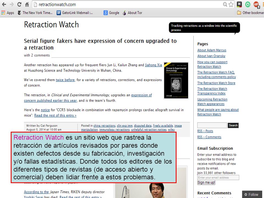The height and width of the screenshot is (198, 264).
Task: Open the About Ivan Oransky page
Action: tap(211, 56)
